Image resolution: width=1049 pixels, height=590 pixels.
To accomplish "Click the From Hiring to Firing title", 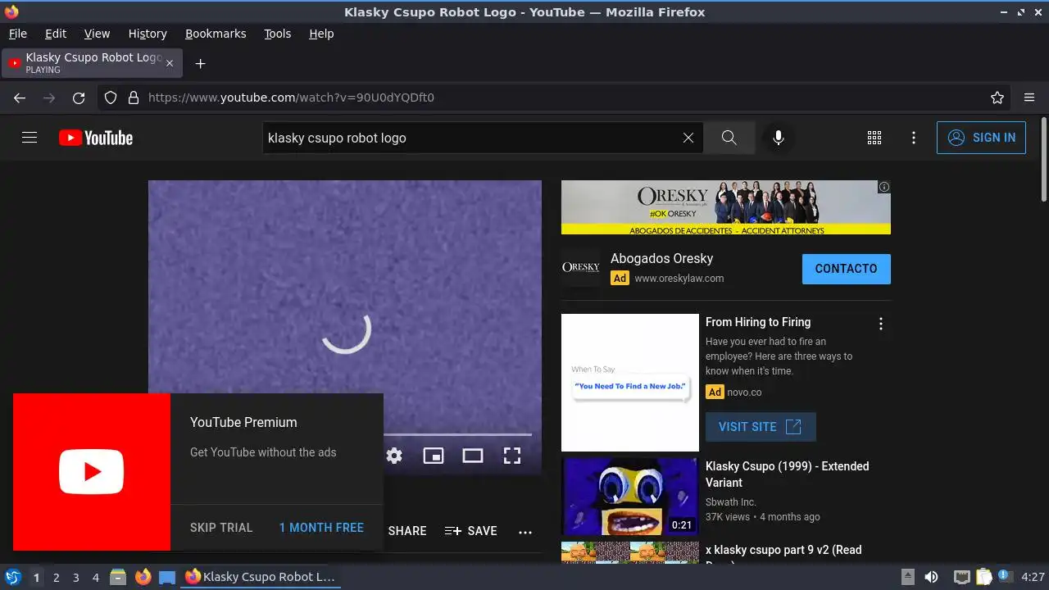I will (758, 322).
